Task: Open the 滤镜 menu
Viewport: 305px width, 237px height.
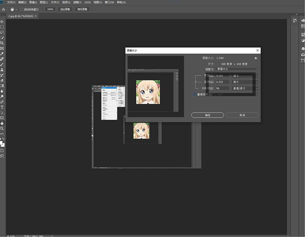Action: 77,2
